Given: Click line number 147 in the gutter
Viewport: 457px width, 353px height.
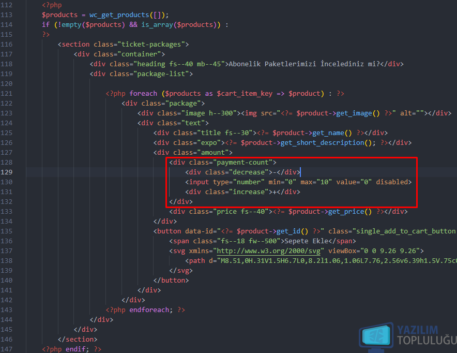Looking at the screenshot, I should tap(6, 349).
